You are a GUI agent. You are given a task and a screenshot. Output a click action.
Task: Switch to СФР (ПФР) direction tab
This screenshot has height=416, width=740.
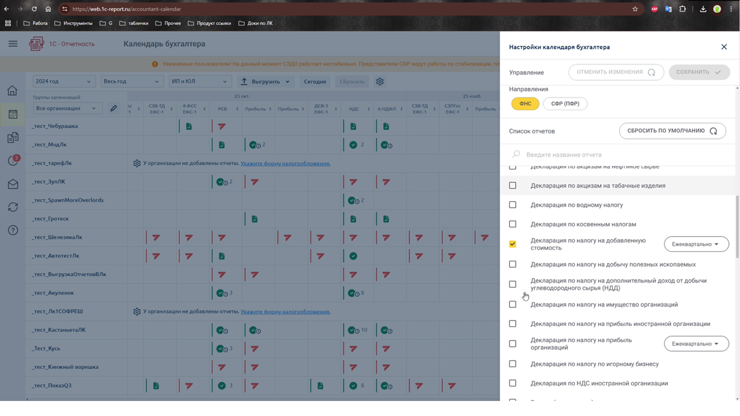(565, 103)
